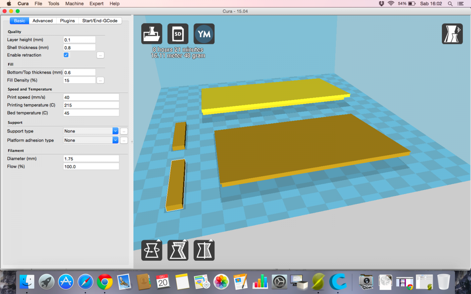Open retraction settings ellipsis button

coord(100,55)
